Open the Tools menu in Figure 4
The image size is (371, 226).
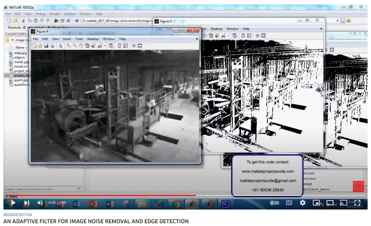(x=79, y=39)
